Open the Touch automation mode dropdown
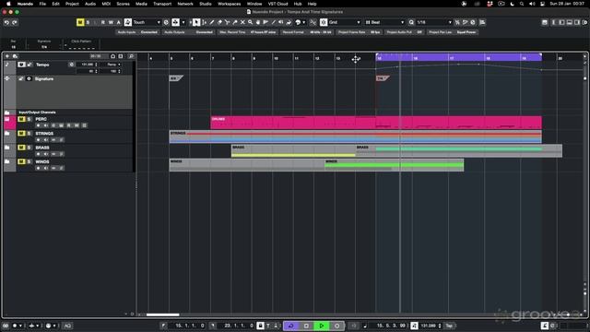The image size is (590, 332). click(147, 22)
